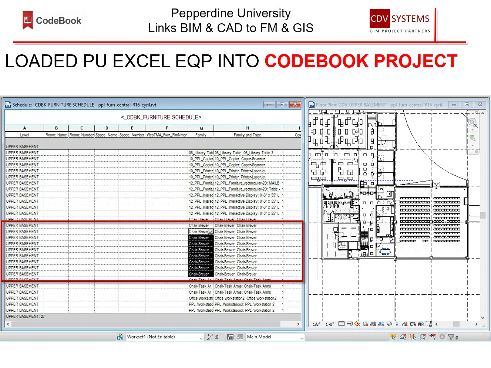Click the WebTMA_Furn_RmNmbr header cell

tap(167, 135)
